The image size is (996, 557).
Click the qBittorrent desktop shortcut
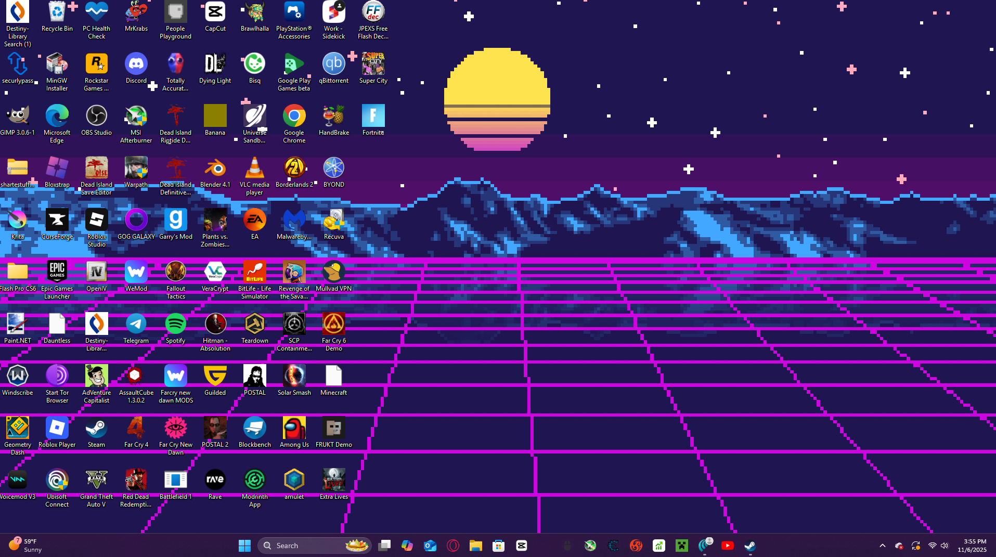(333, 64)
